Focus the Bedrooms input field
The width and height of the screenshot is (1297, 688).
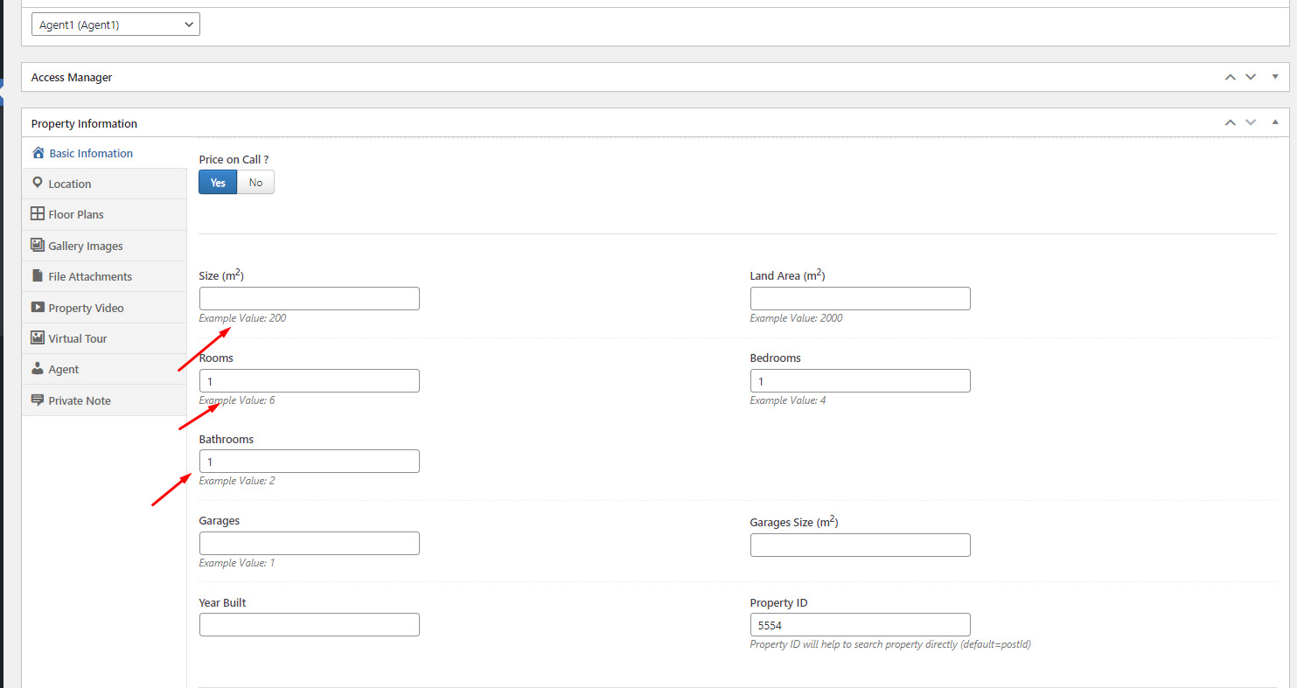861,380
